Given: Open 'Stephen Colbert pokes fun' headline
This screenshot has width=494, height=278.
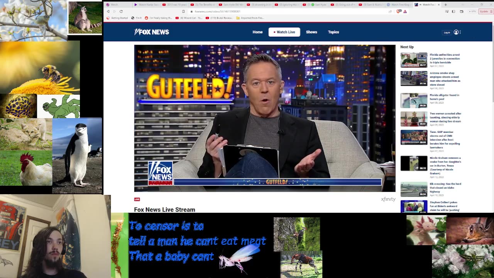Looking at the screenshot, I should 445,206.
